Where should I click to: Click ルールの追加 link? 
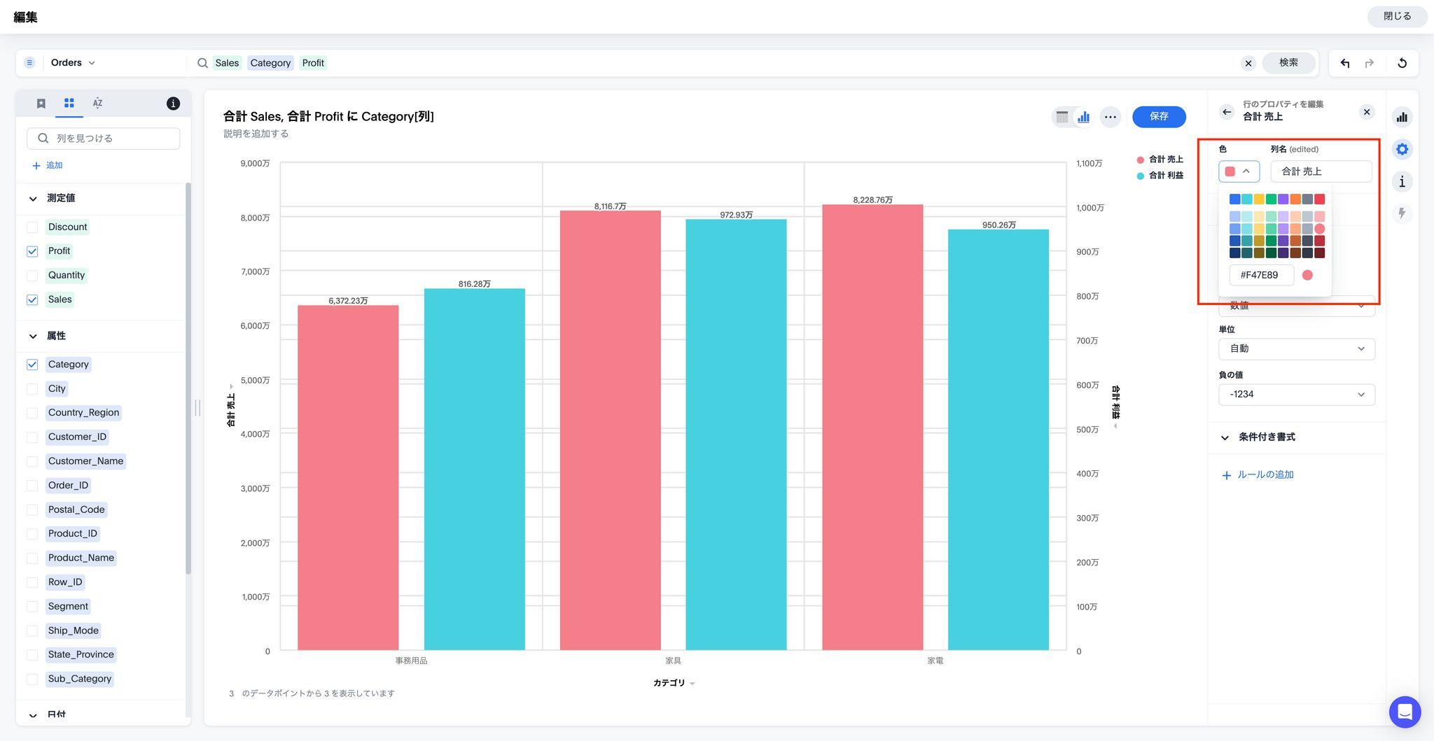point(1265,475)
